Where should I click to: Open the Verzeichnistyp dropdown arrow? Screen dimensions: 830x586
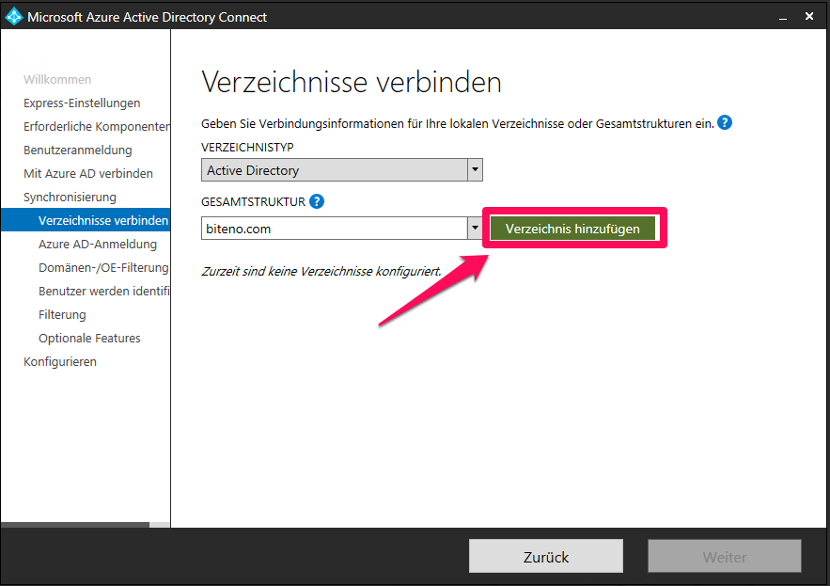[x=475, y=170]
